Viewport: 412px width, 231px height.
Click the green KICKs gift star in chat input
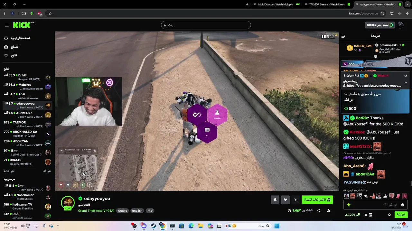click(349, 205)
